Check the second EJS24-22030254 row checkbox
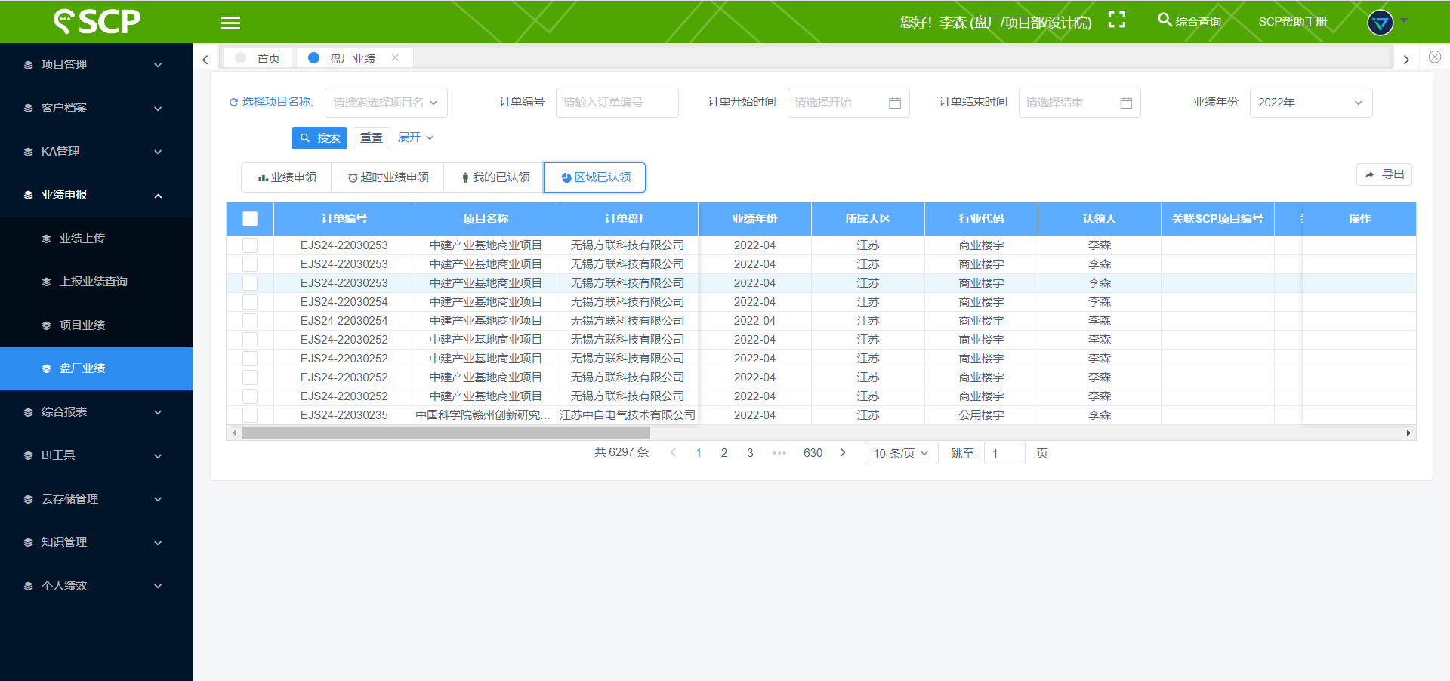This screenshot has height=681, width=1450. 250,321
